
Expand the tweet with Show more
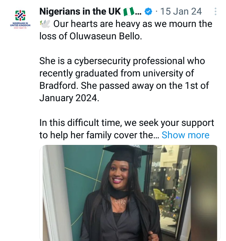pyautogui.click(x=185, y=135)
